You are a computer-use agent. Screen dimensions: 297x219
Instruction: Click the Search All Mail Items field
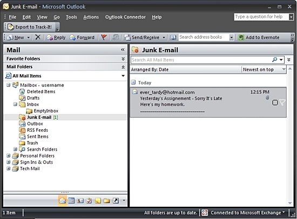[x=201, y=60]
